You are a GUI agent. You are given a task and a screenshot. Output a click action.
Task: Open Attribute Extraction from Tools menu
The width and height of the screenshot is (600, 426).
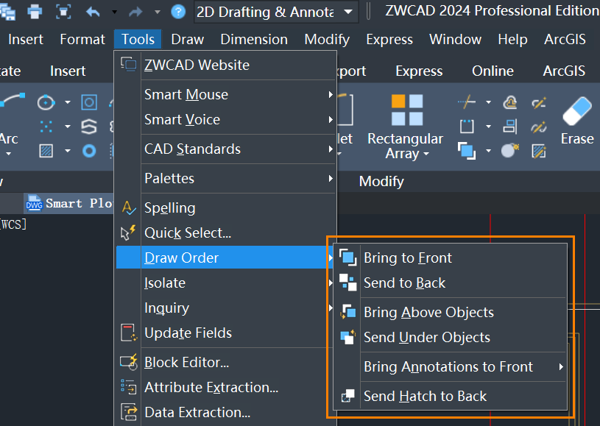[x=226, y=388]
